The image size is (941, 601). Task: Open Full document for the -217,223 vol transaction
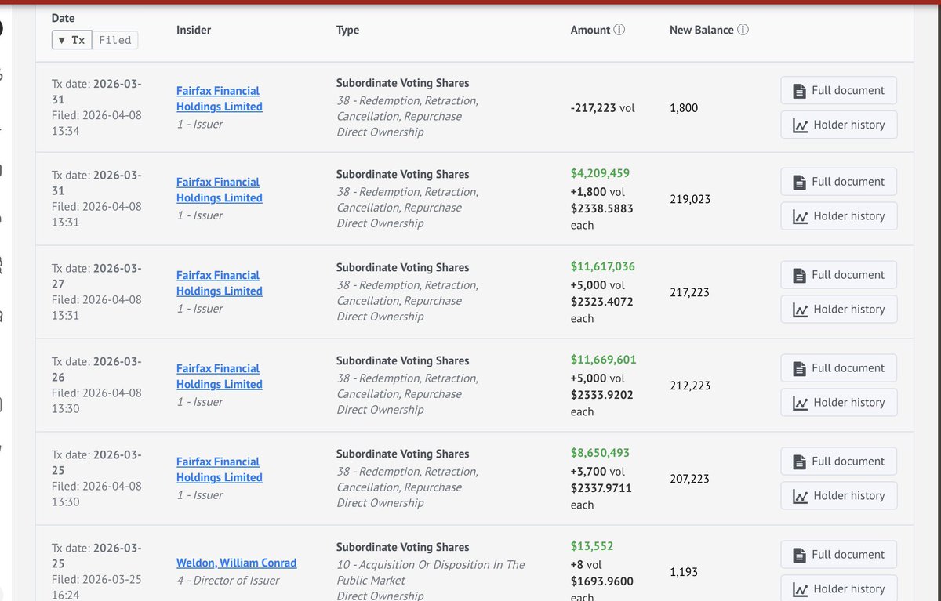tap(839, 90)
